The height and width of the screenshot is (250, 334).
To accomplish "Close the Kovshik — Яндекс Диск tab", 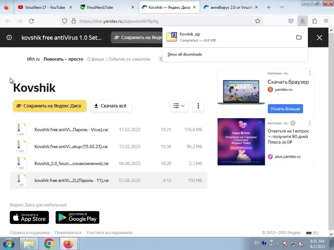I will [x=194, y=7].
